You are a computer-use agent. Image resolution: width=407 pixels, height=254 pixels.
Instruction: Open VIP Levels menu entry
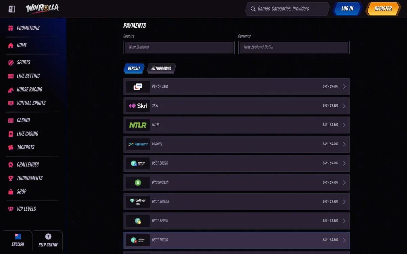click(26, 209)
